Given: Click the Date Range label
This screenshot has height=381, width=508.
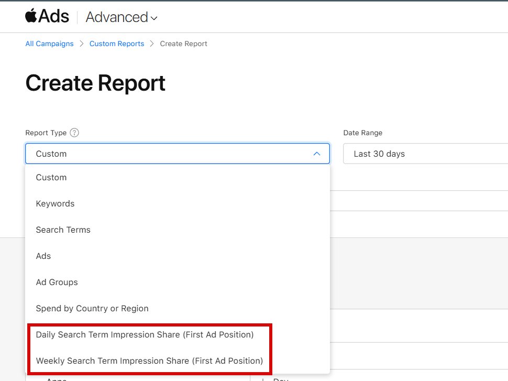Looking at the screenshot, I should click(x=363, y=133).
